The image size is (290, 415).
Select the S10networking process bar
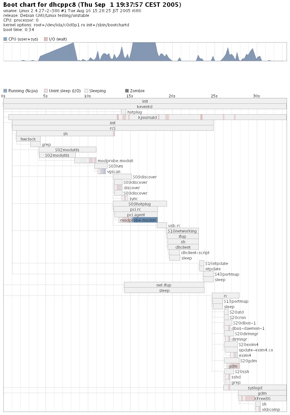pos(182,231)
